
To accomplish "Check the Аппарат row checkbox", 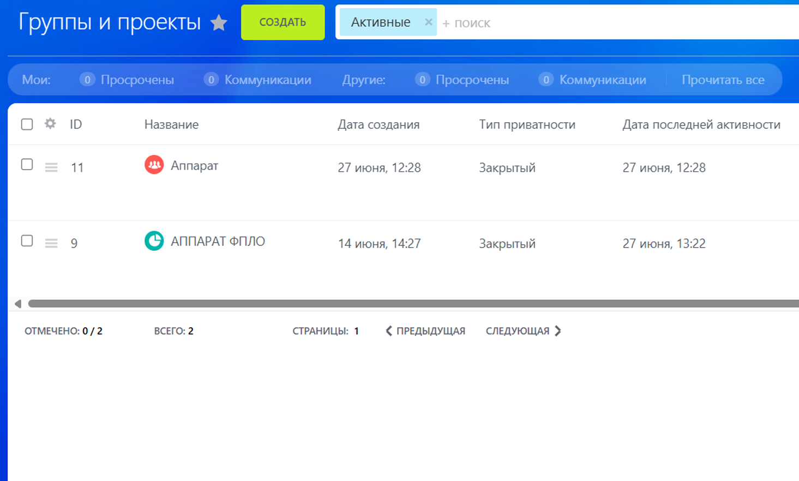I will point(27,165).
